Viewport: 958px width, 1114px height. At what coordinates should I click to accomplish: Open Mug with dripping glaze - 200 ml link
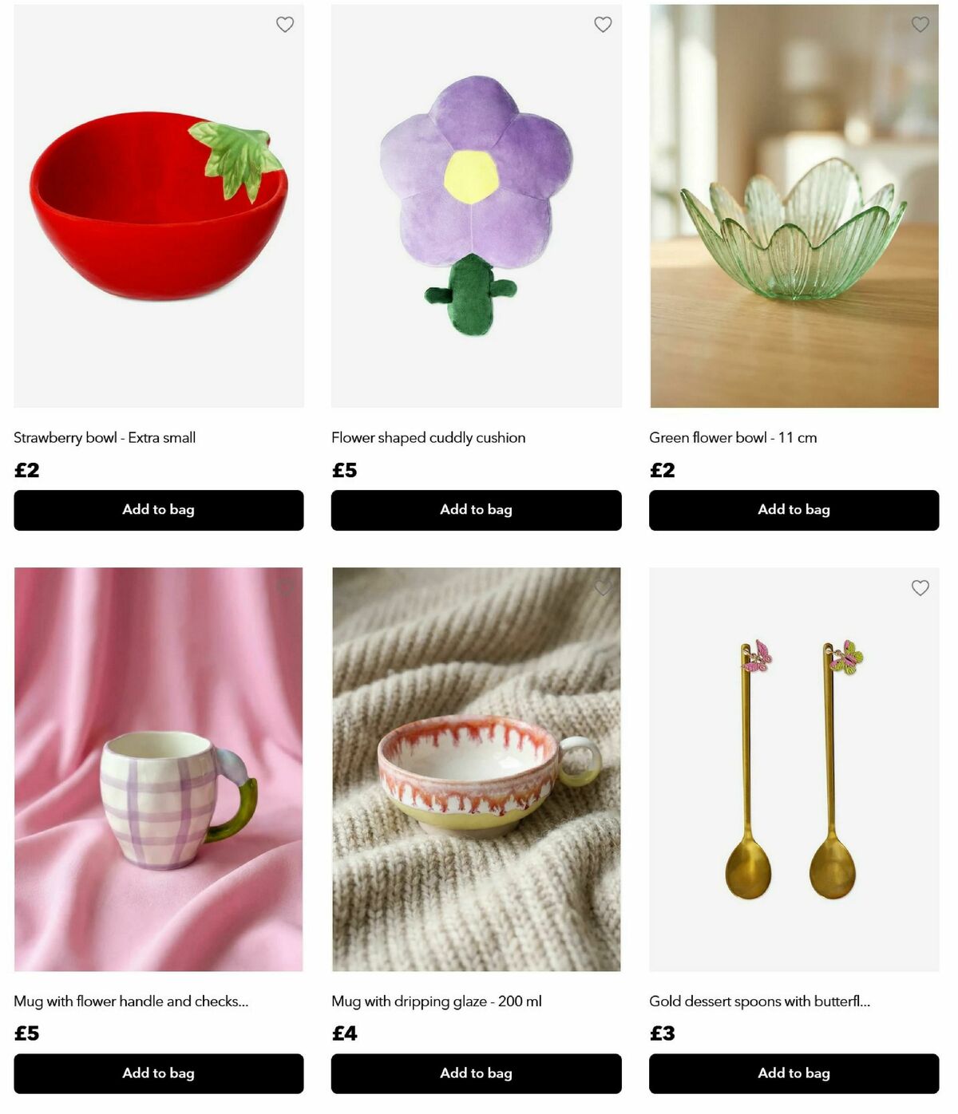coord(437,1001)
